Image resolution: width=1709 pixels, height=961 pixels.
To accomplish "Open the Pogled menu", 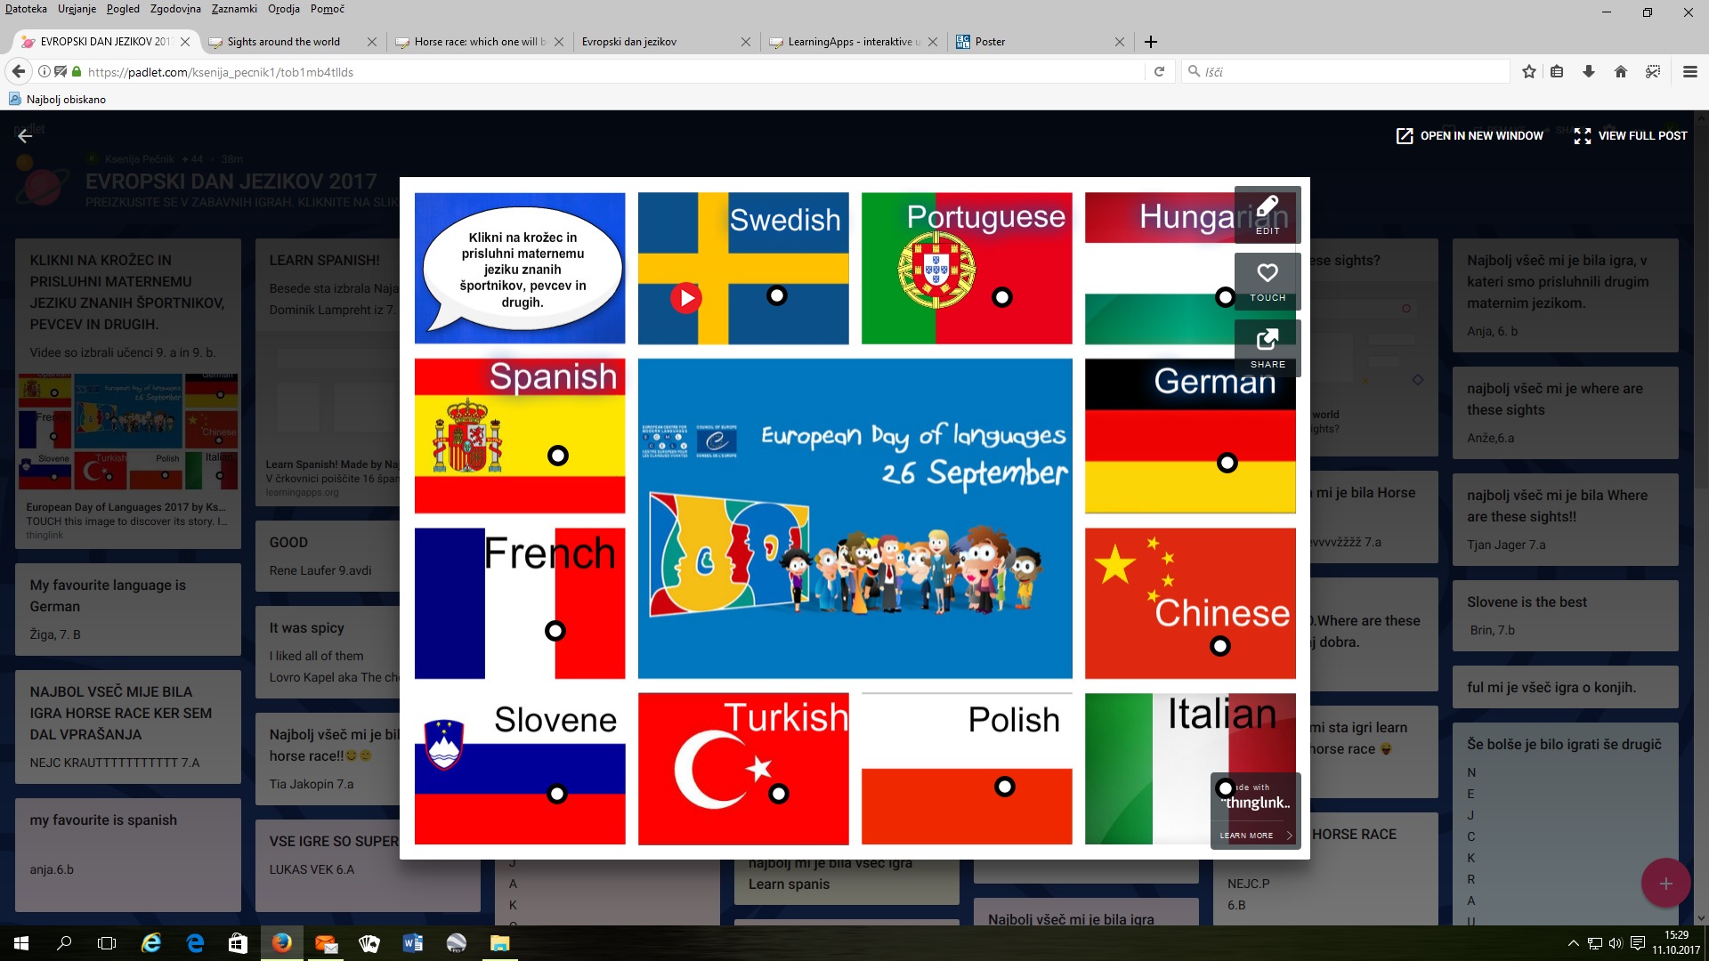I will point(123,9).
